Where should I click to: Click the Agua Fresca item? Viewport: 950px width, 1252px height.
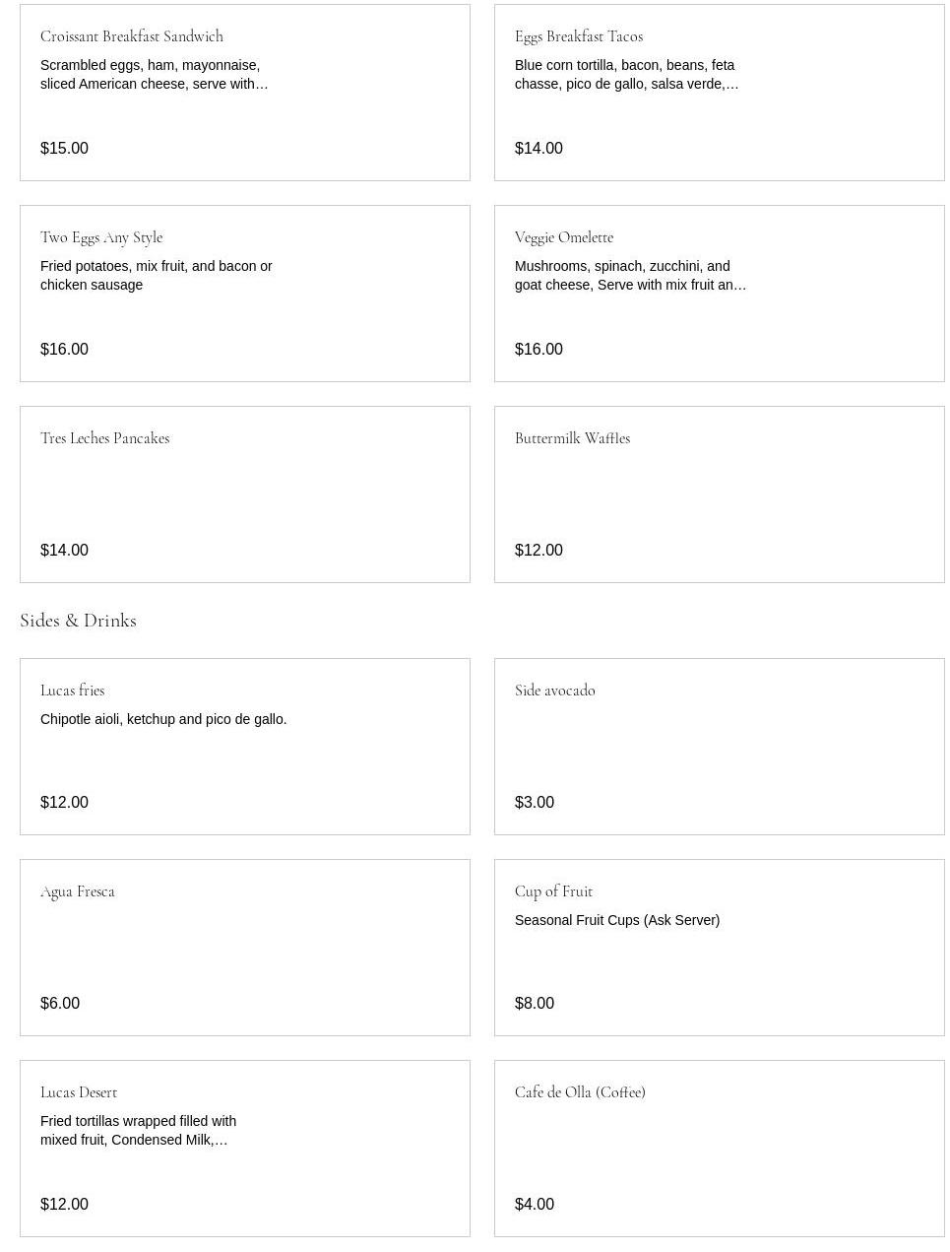(244, 948)
